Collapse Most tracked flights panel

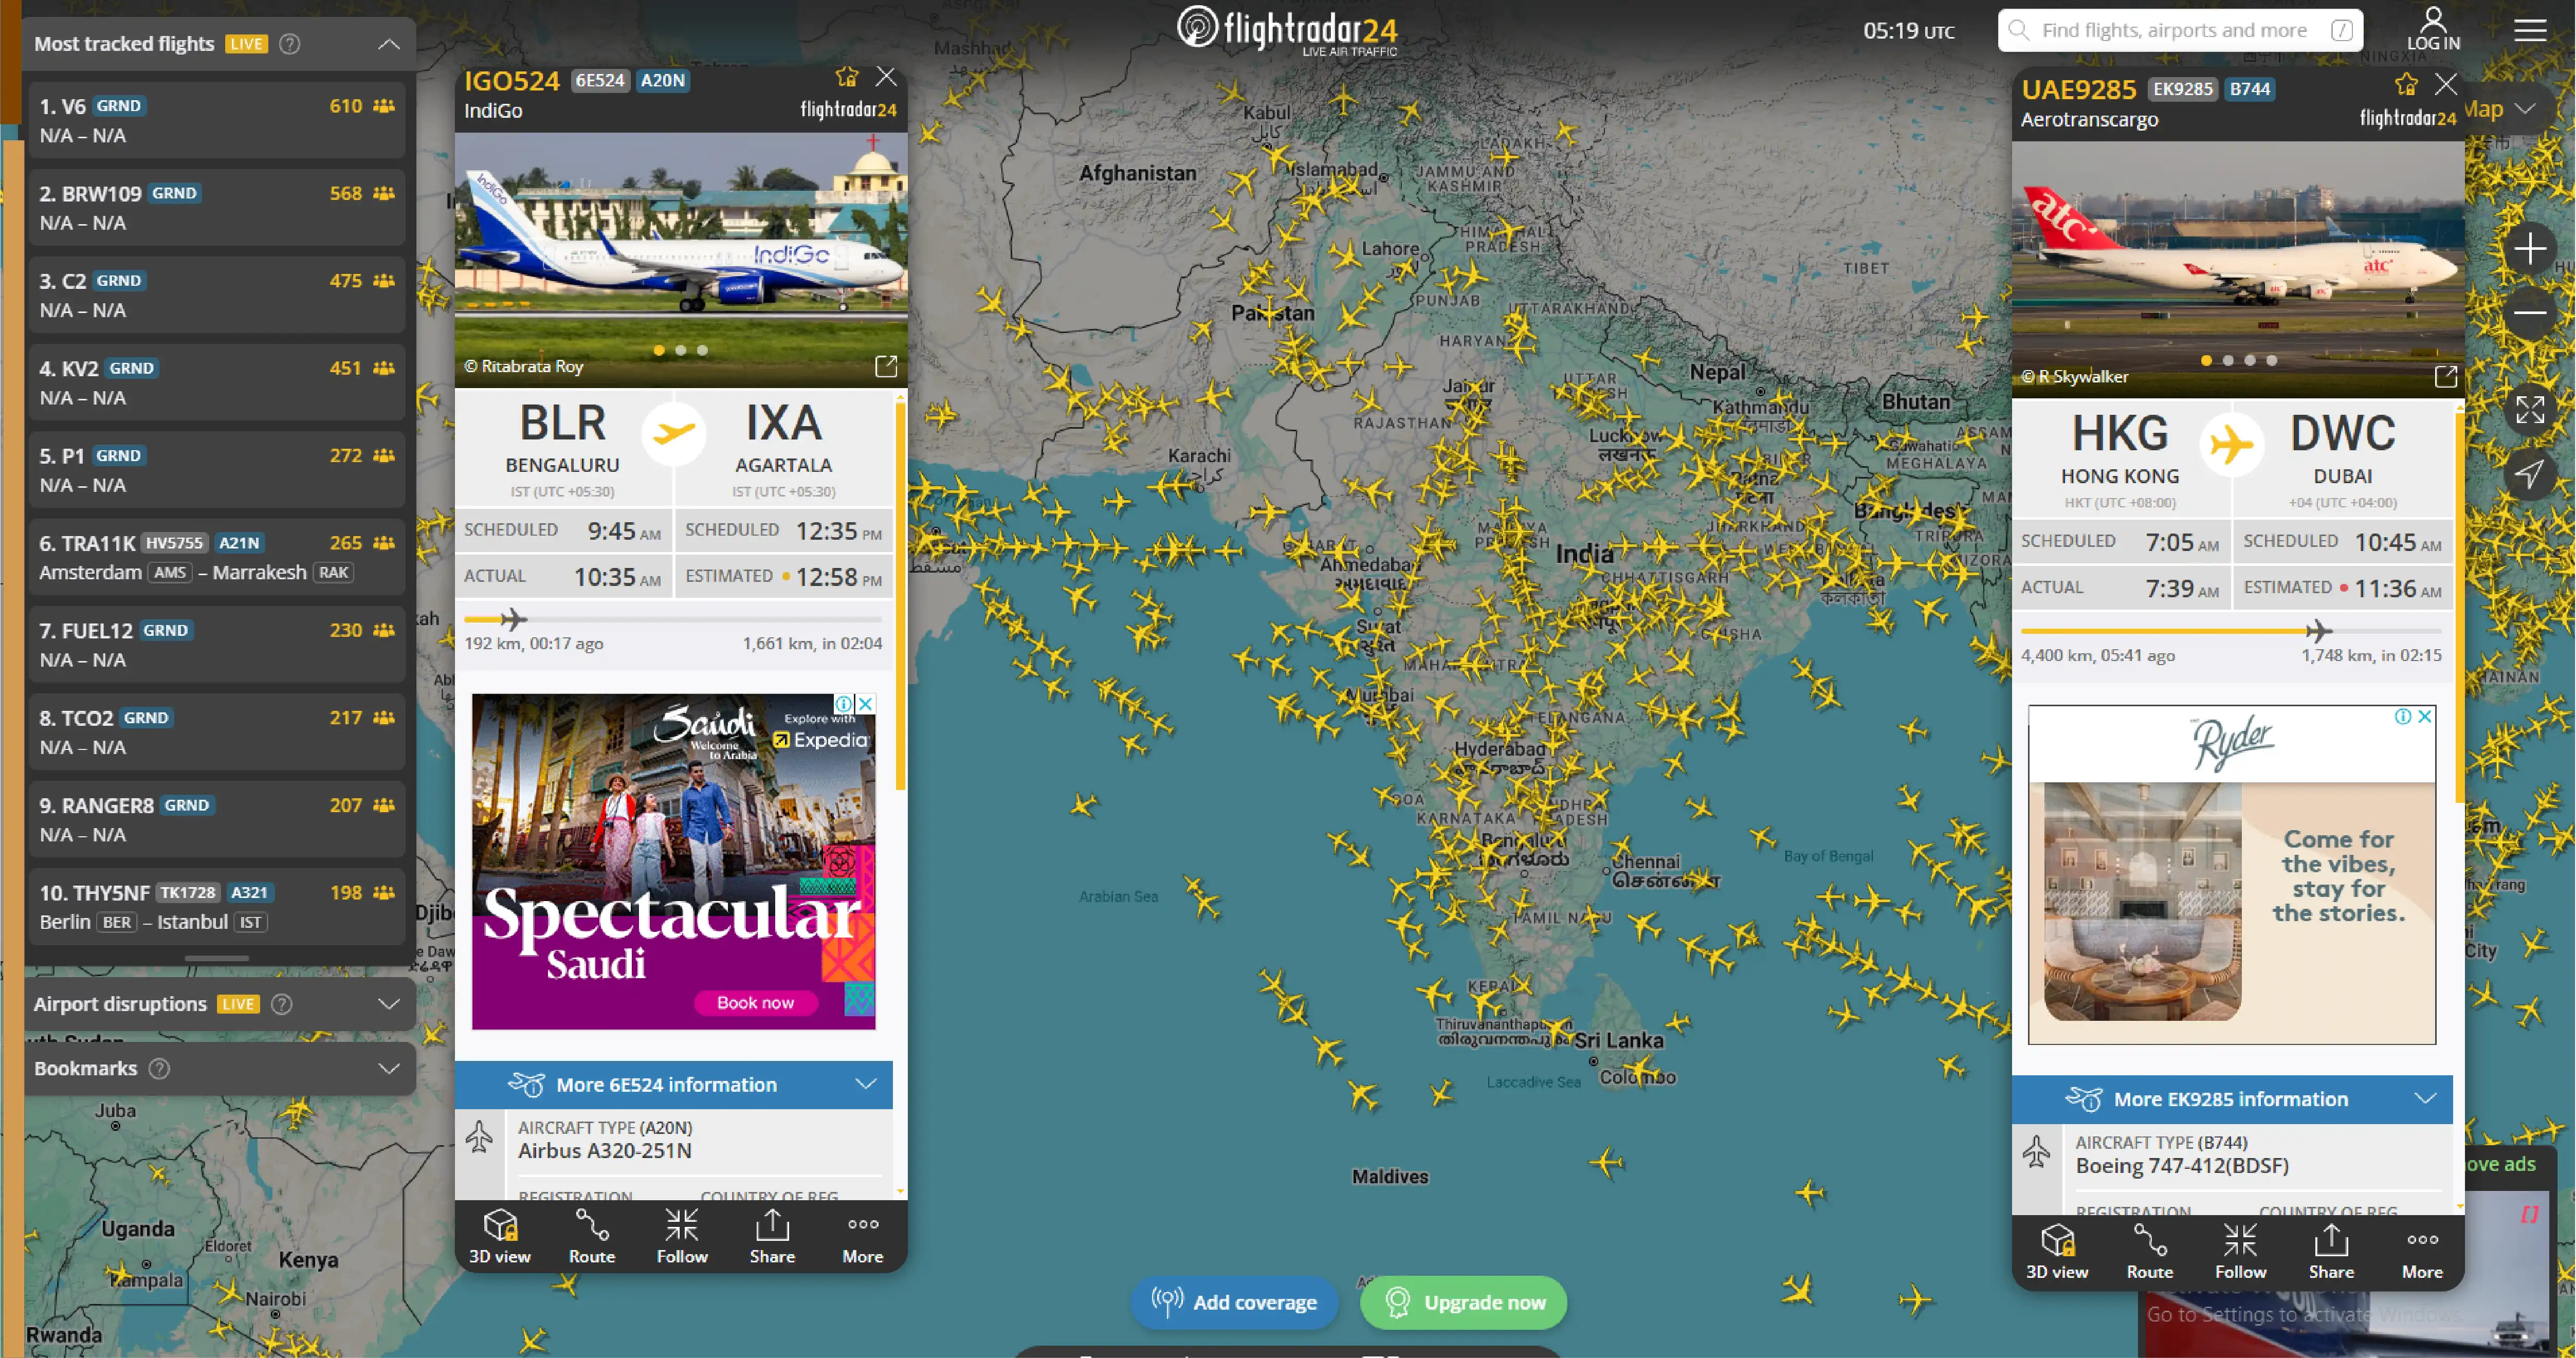[389, 44]
